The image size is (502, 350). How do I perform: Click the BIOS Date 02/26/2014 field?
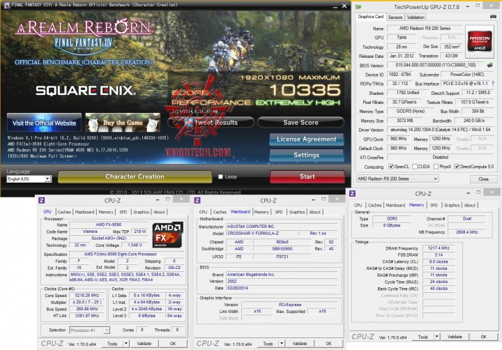(282, 288)
